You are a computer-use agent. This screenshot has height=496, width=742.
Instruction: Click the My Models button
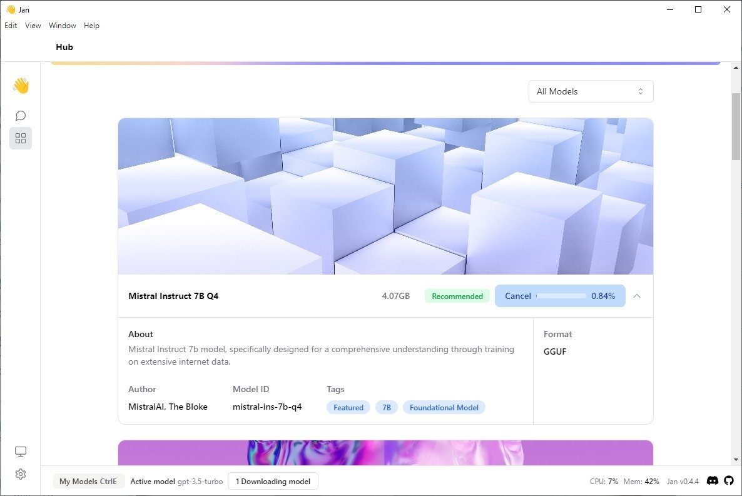click(88, 482)
